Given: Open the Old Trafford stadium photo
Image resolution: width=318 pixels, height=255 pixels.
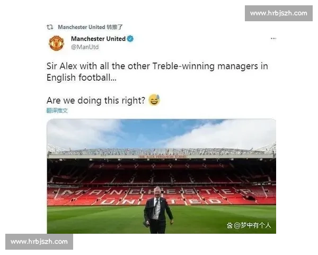Looking at the screenshot, I should 162,176.
